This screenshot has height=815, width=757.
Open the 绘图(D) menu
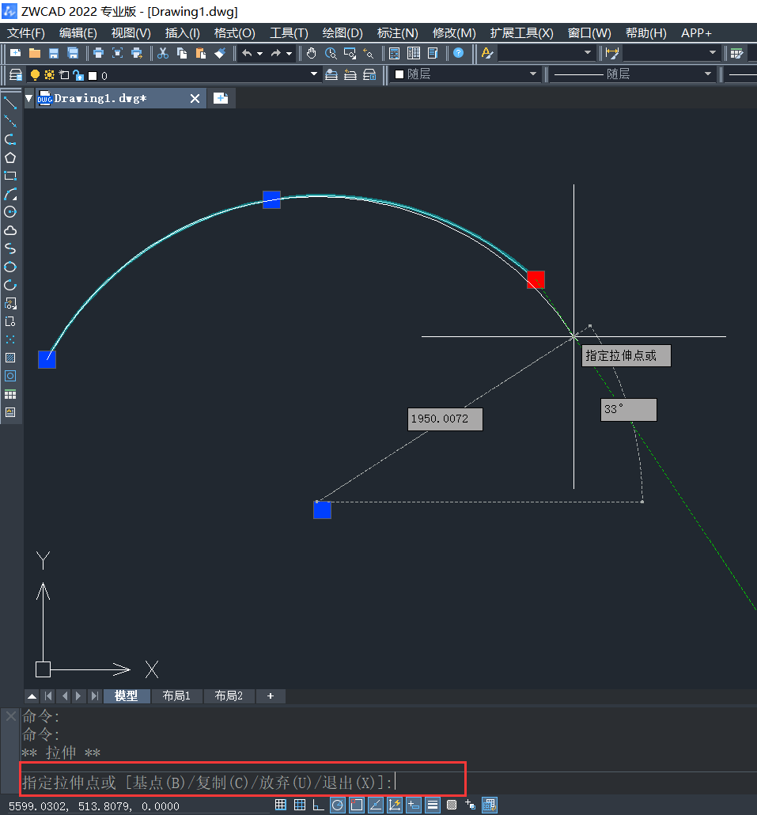pyautogui.click(x=343, y=32)
